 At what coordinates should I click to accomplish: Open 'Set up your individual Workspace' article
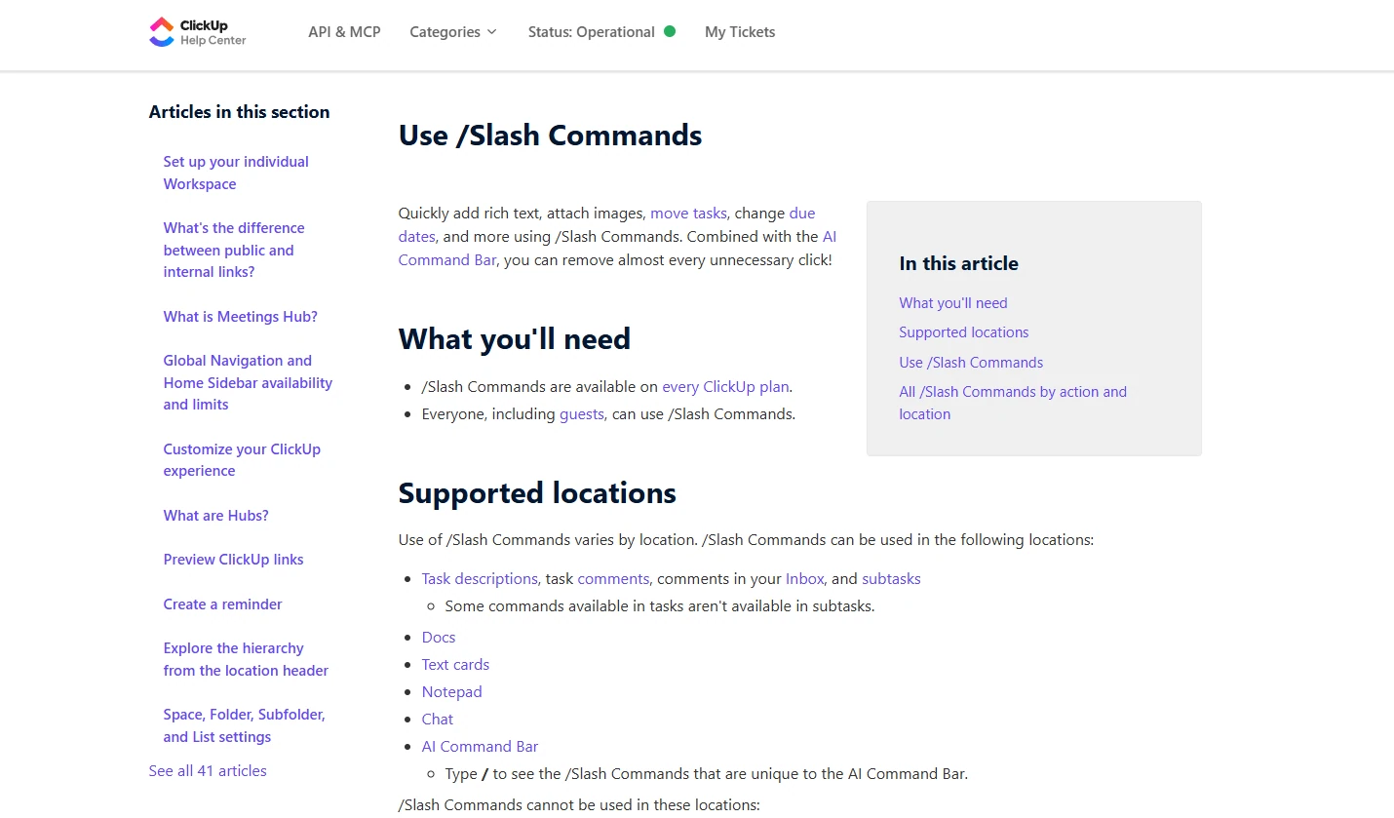click(x=236, y=173)
